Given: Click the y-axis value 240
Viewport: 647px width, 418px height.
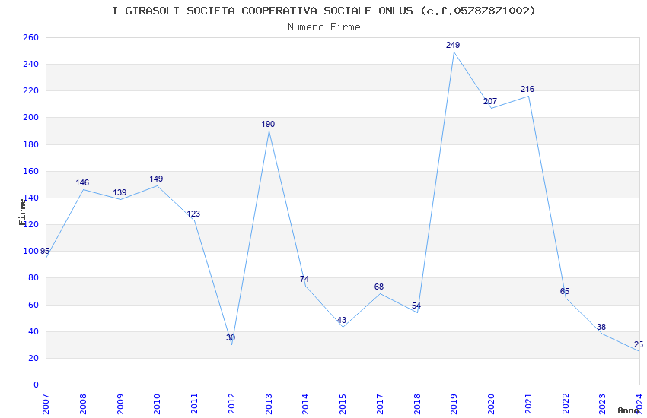Looking at the screenshot, I should click(x=30, y=65).
